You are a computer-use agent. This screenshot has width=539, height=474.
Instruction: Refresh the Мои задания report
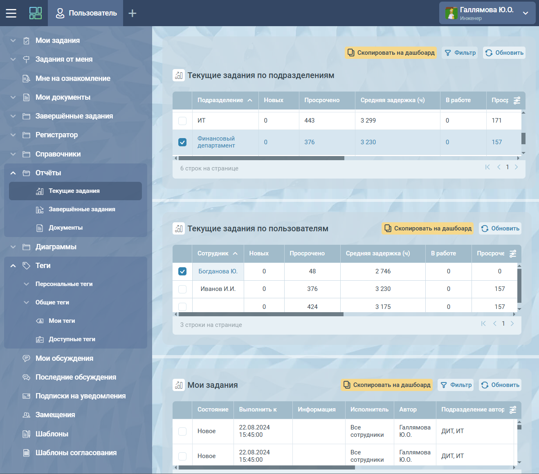tap(500, 385)
